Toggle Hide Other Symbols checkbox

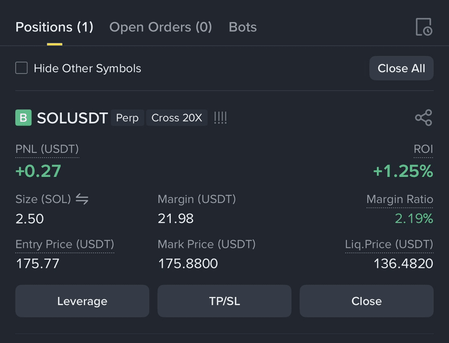pyautogui.click(x=22, y=68)
